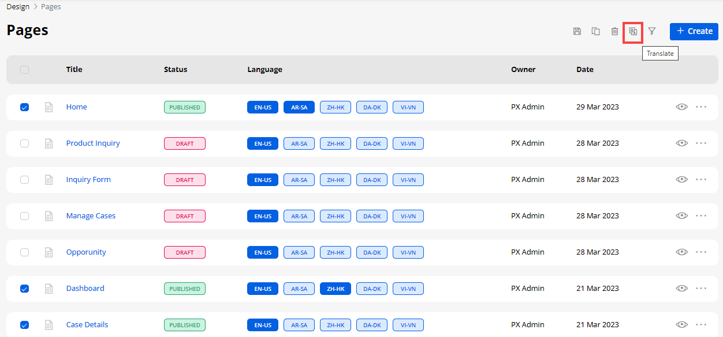The image size is (723, 337).
Task: Open more options for the Dashboard row
Action: click(701, 289)
